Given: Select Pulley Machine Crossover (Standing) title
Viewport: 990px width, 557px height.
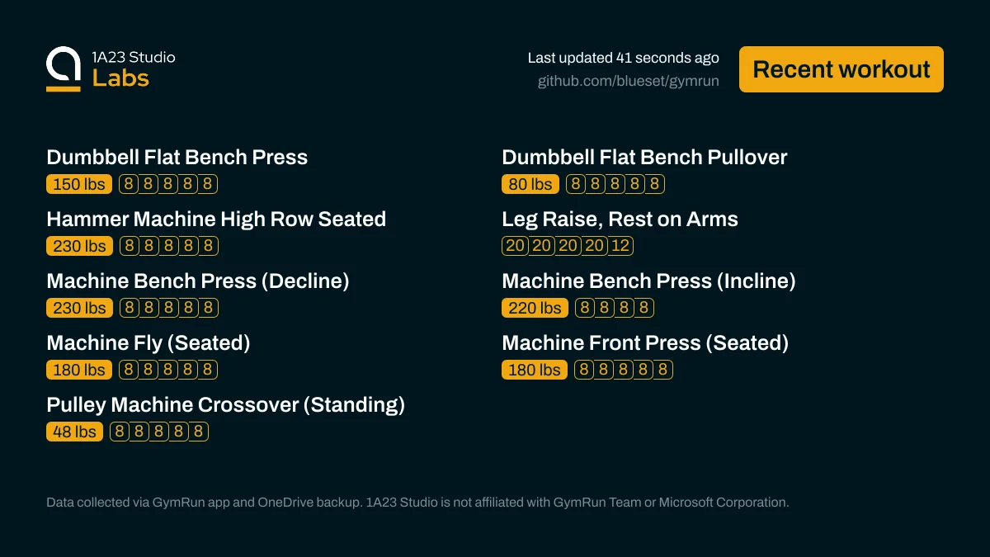Looking at the screenshot, I should tap(225, 405).
